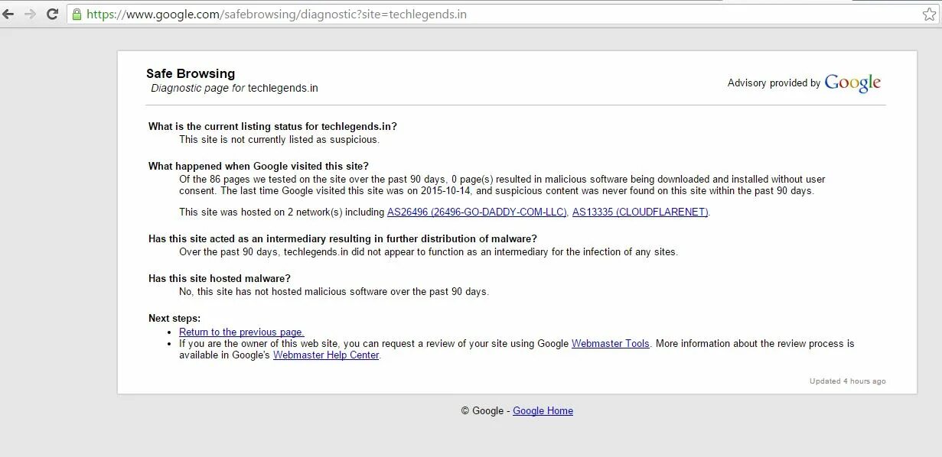Click the address bar URL field
The image size is (942, 457).
click(x=501, y=14)
